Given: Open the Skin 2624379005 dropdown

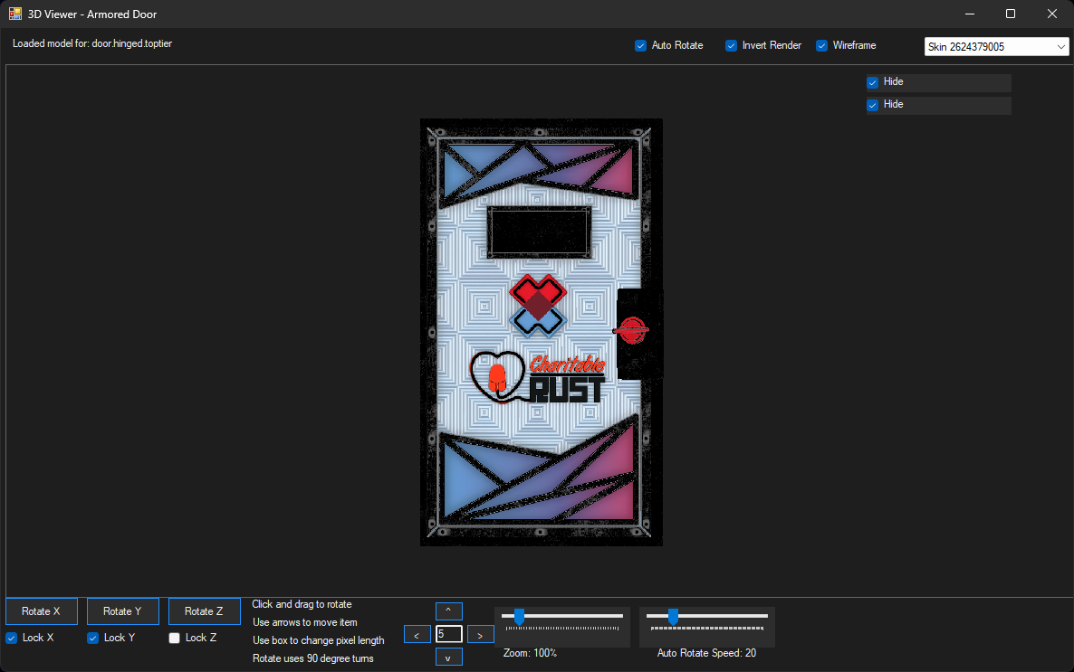Looking at the screenshot, I should (x=996, y=46).
